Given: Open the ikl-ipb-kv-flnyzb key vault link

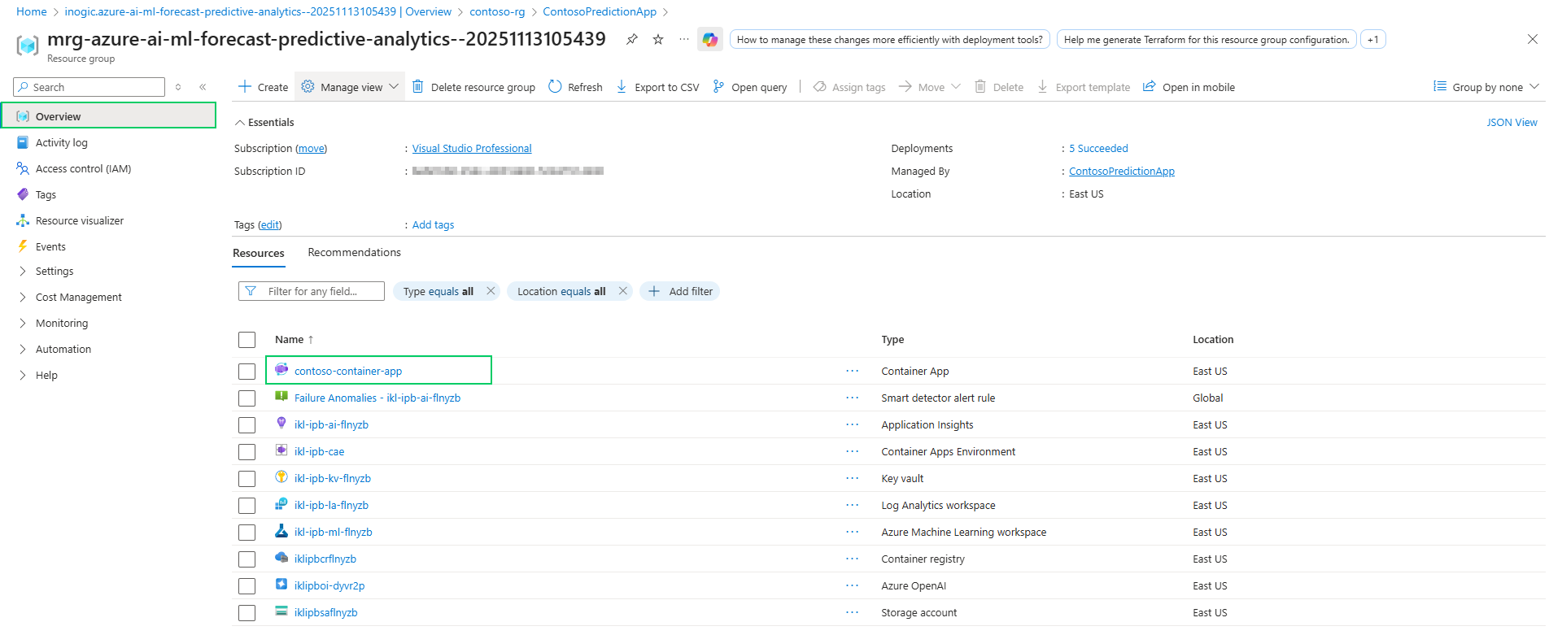Looking at the screenshot, I should 332,479.
